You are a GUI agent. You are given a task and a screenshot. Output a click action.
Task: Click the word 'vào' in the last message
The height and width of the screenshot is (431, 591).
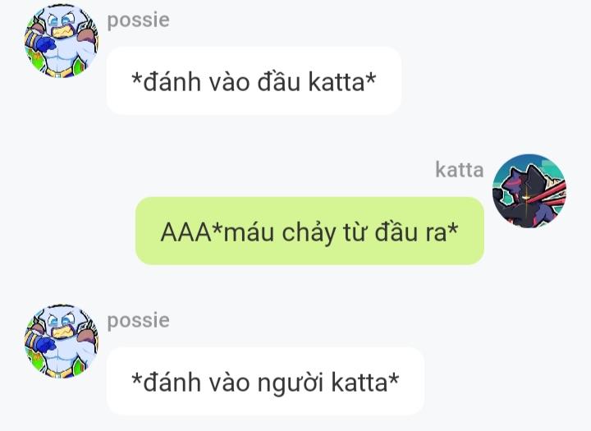pos(229,382)
